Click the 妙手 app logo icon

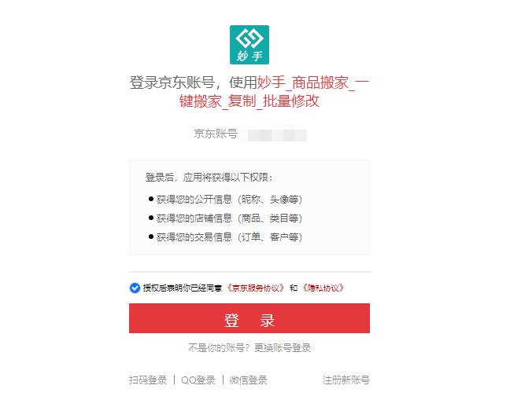pyautogui.click(x=249, y=45)
